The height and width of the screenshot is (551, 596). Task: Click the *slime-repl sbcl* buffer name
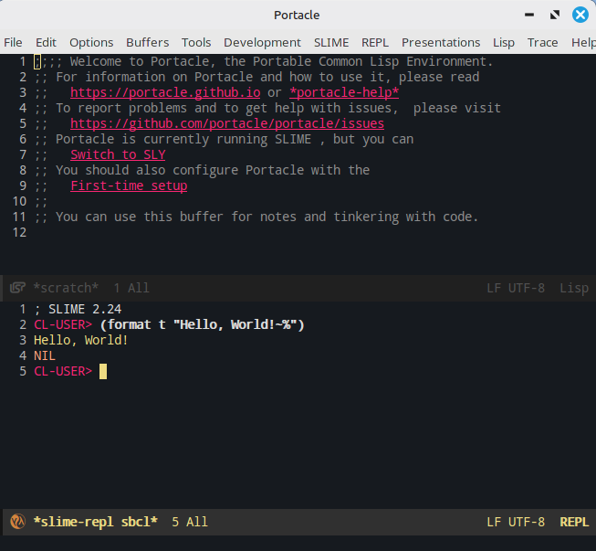[96, 522]
